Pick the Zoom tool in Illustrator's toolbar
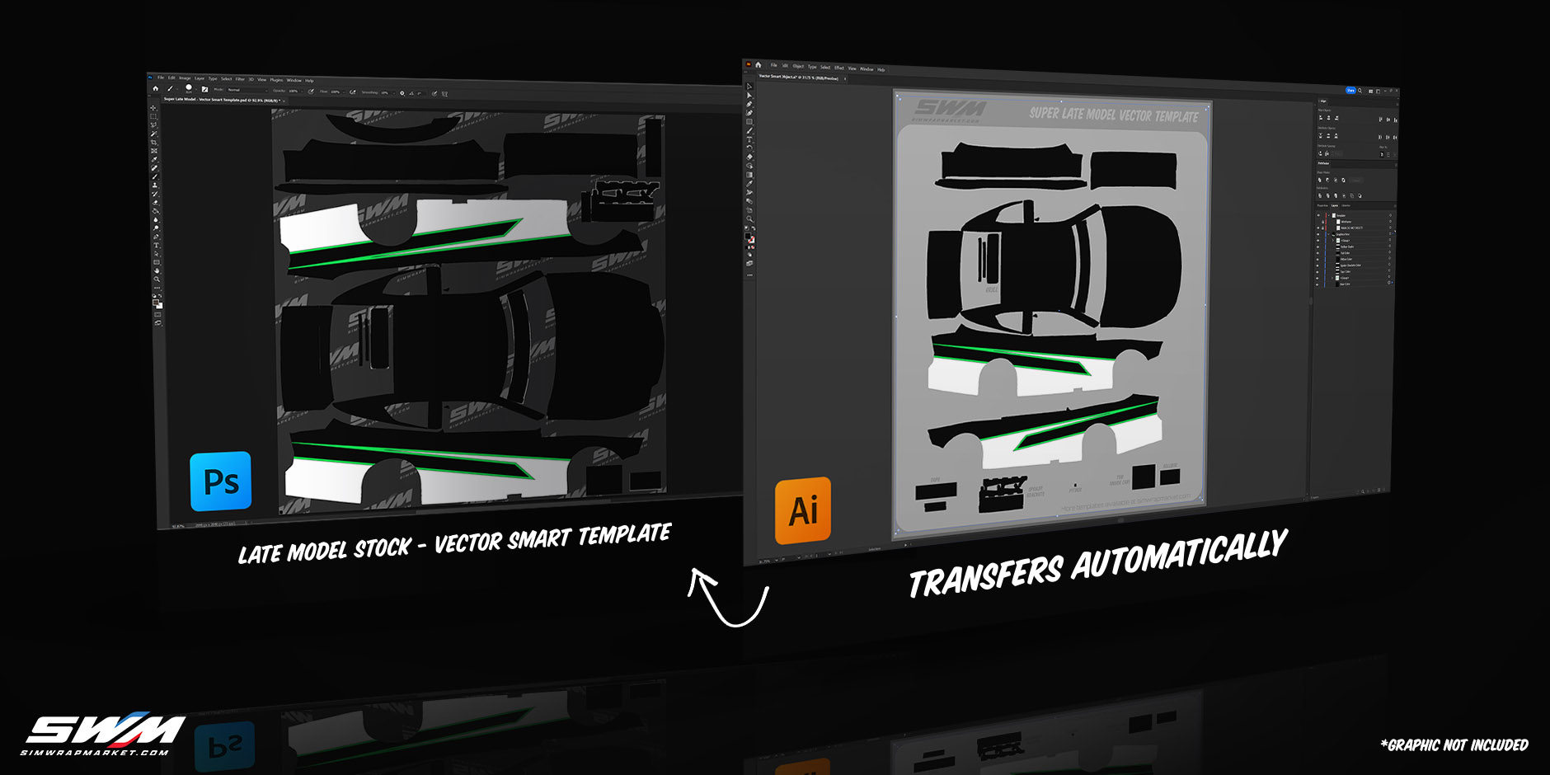Screen dimensions: 1550x775 pyautogui.click(x=749, y=217)
